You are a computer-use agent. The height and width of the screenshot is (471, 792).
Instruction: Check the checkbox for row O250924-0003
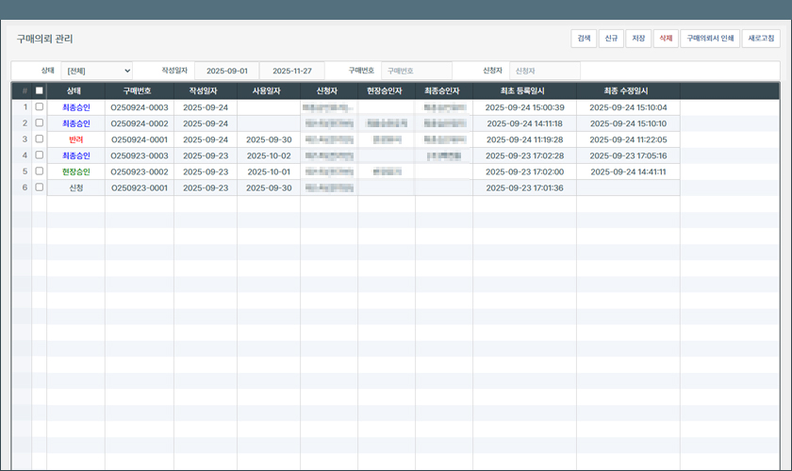point(40,107)
